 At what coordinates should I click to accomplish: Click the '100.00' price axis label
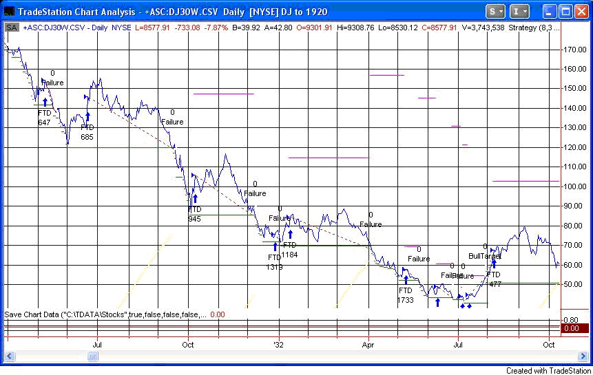[575, 186]
